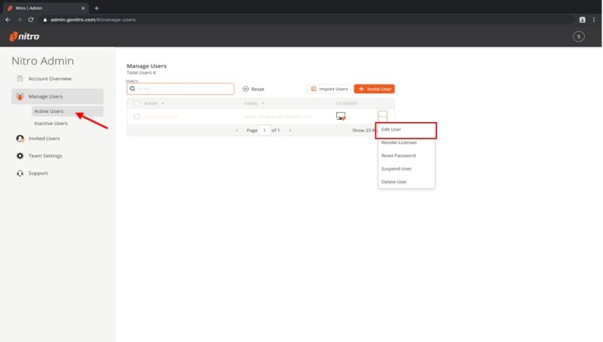This screenshot has width=603, height=342.
Task: Click the license monitor icon in user row
Action: pyautogui.click(x=341, y=116)
